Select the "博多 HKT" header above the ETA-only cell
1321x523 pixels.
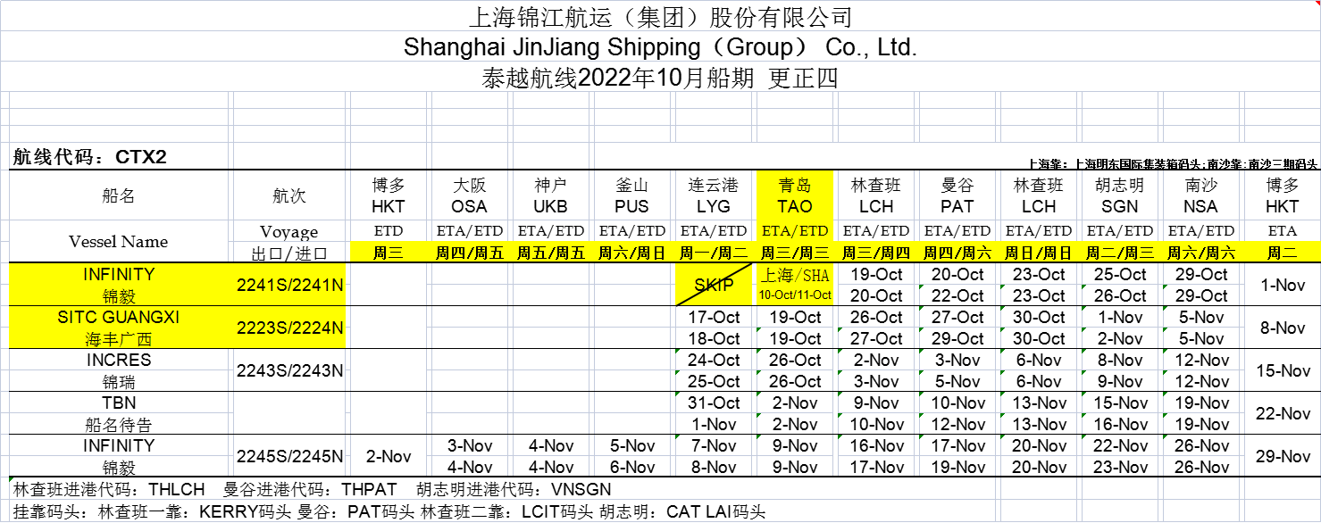1283,195
